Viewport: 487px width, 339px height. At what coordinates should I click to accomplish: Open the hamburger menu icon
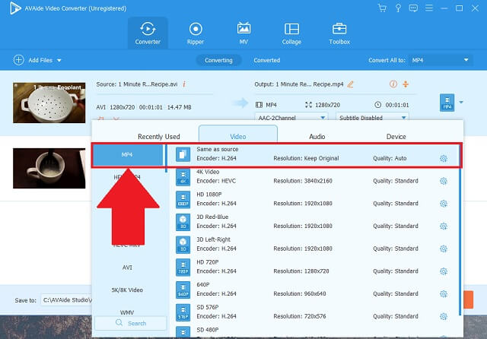point(429,8)
